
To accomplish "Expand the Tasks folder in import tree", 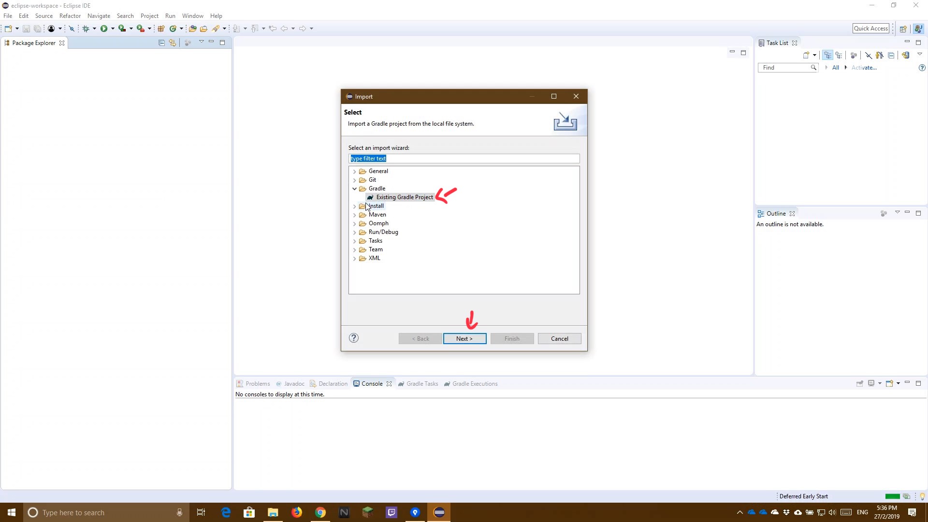I will tap(355, 241).
